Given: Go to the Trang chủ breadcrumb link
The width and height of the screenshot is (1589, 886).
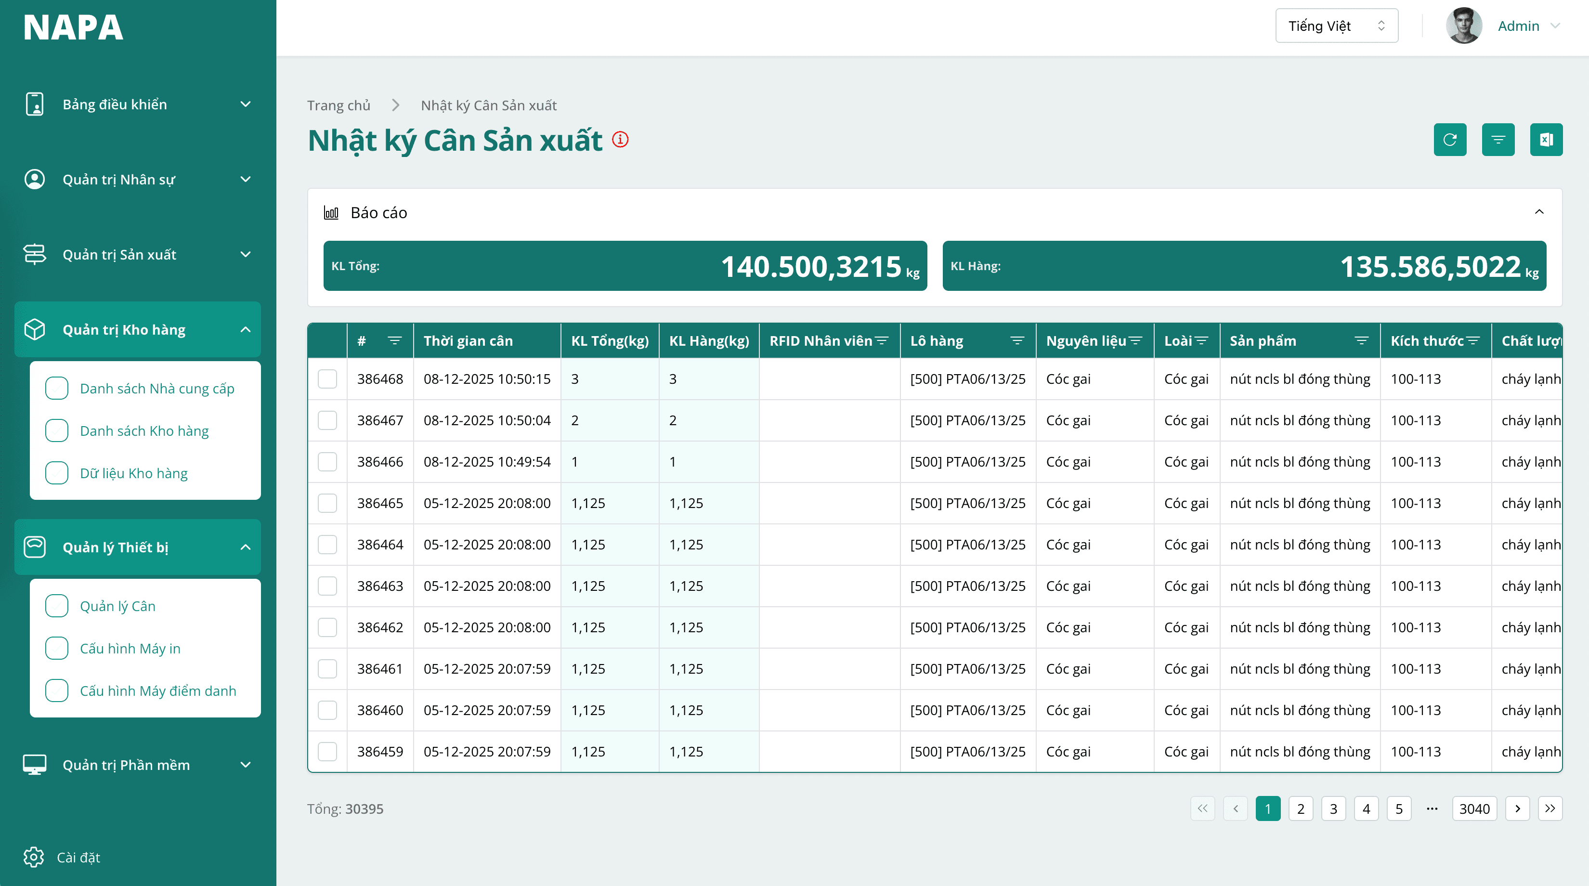Looking at the screenshot, I should (x=339, y=105).
